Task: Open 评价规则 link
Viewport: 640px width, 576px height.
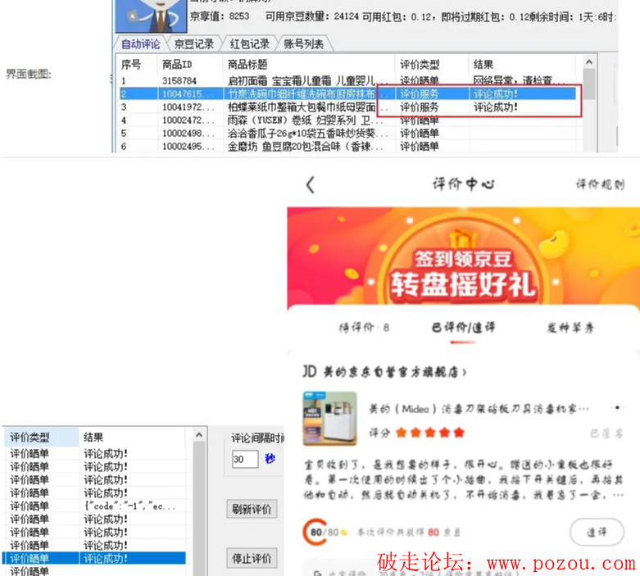Action: [x=600, y=184]
